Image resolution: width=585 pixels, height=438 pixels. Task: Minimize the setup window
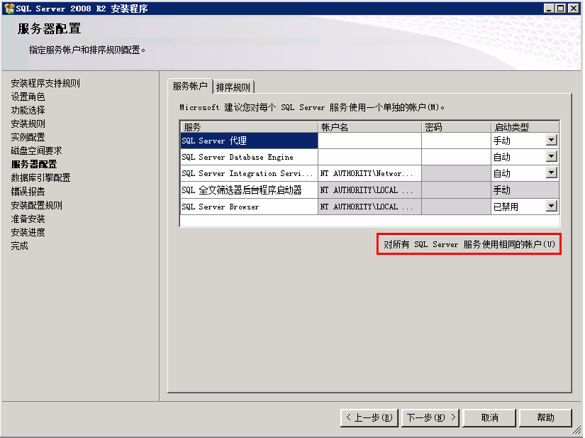click(548, 9)
